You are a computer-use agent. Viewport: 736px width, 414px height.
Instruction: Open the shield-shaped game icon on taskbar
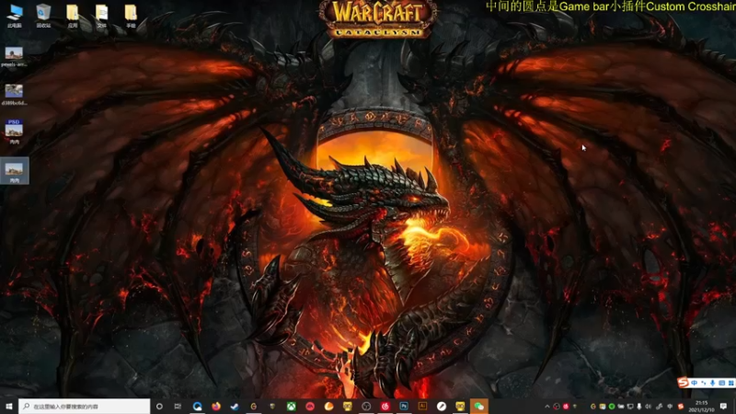tap(272, 407)
